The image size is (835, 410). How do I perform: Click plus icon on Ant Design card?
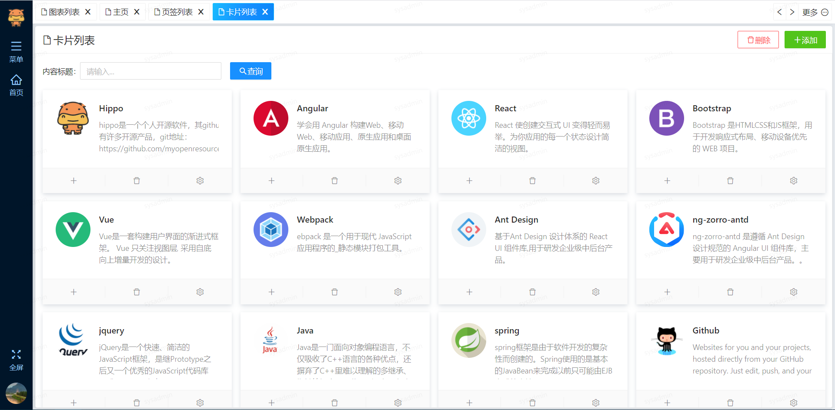point(469,292)
